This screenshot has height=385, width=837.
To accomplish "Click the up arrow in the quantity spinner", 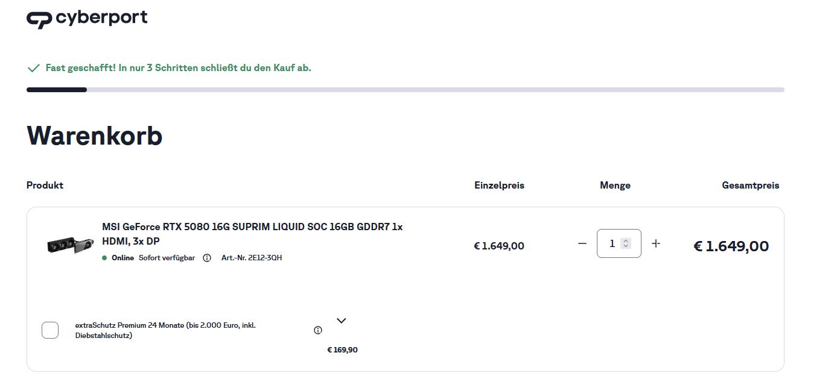I will pos(626,240).
